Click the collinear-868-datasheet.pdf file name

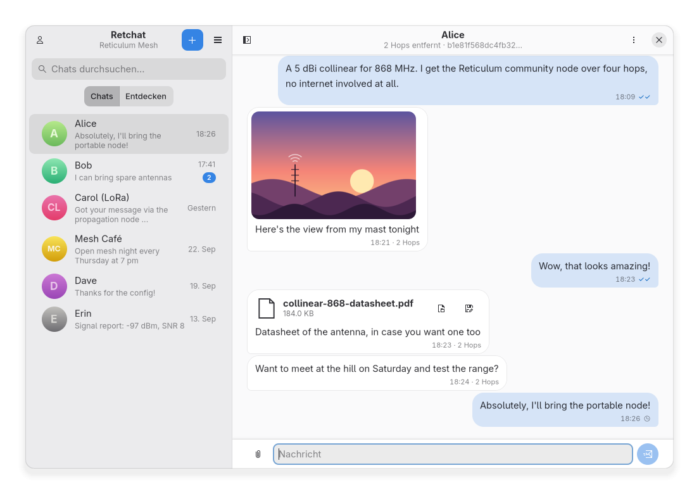[348, 303]
